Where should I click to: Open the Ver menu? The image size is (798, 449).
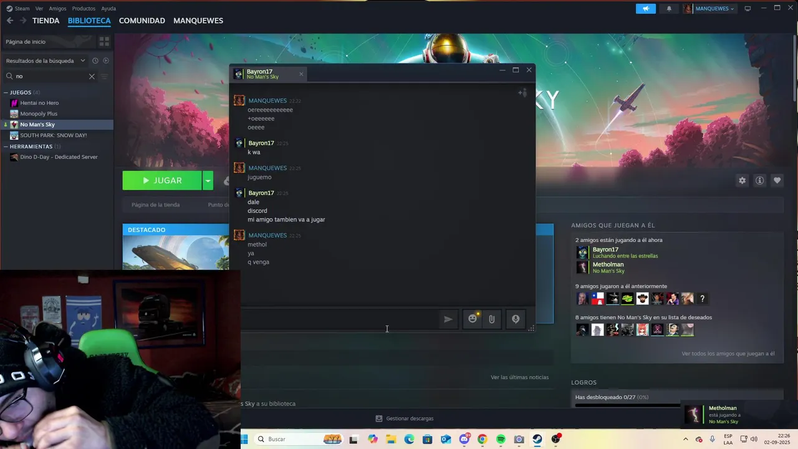coord(39,9)
